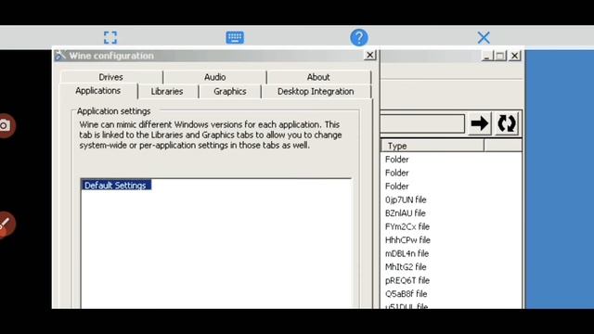The width and height of the screenshot is (594, 334).
Task: Tap the red pencil edit button
Action: [x=6, y=225]
